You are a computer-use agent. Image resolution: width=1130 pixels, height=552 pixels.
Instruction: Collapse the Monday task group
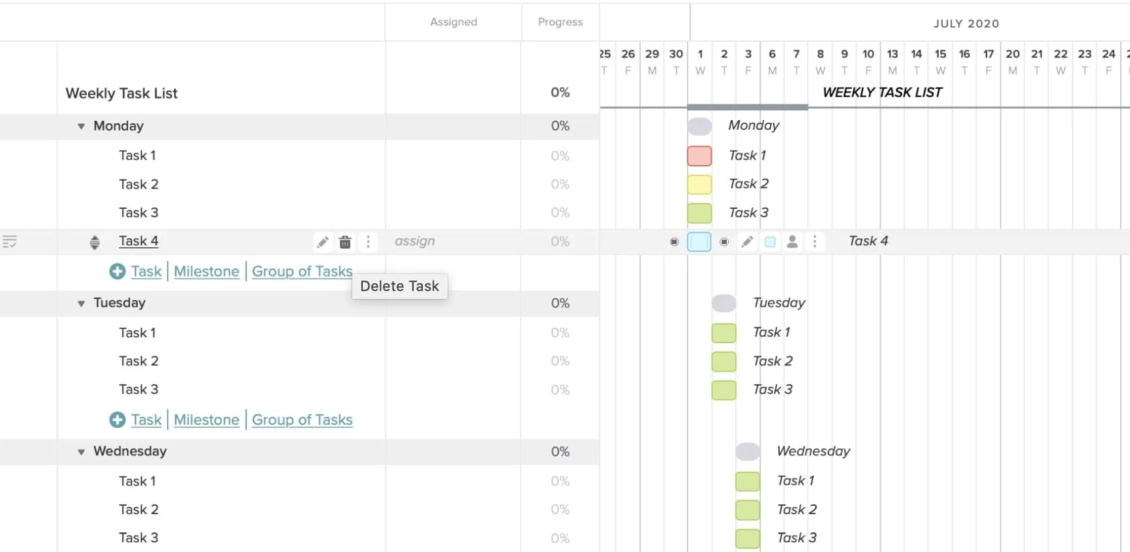(x=80, y=126)
